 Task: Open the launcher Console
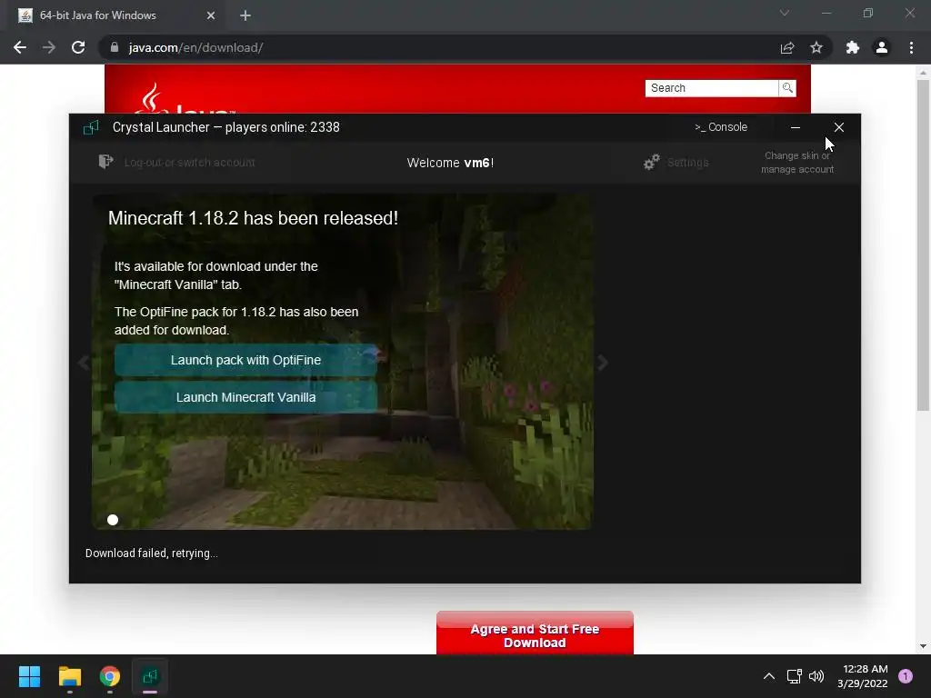[x=721, y=127]
